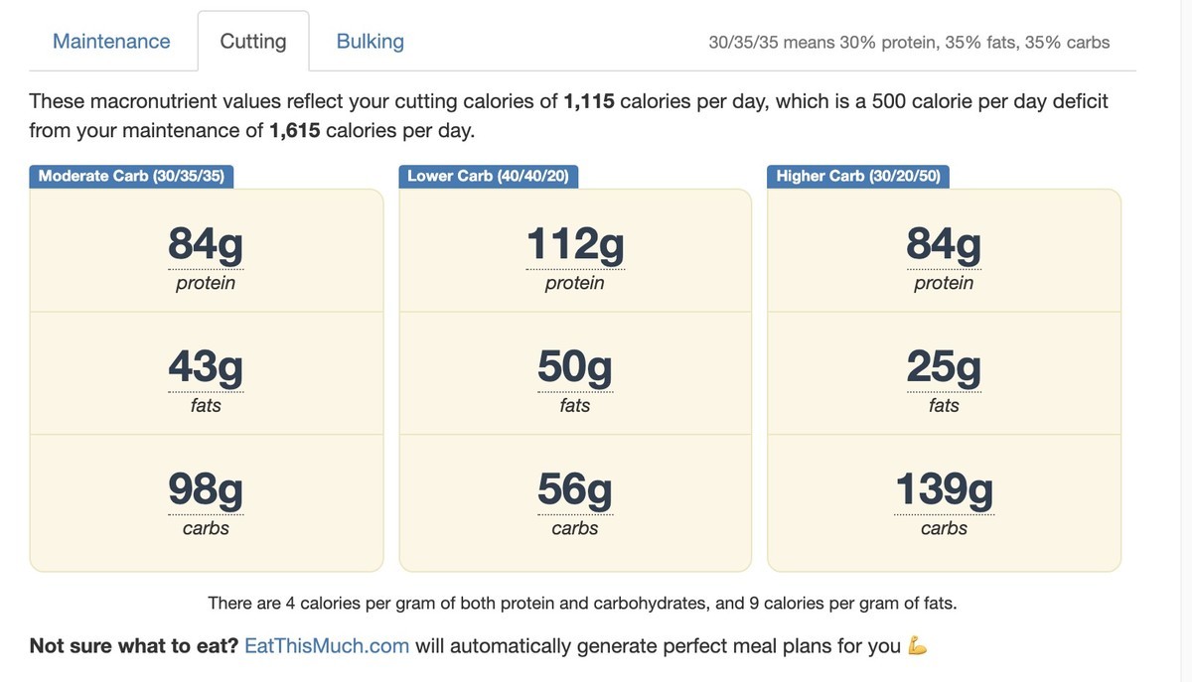
Task: Click the 56g carbs value
Action: click(x=575, y=490)
